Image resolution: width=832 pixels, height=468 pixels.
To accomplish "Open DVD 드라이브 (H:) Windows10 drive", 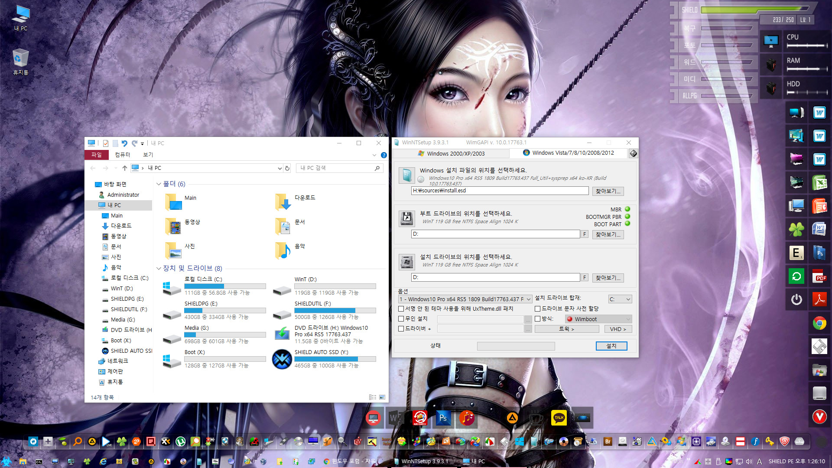I will tap(282, 334).
